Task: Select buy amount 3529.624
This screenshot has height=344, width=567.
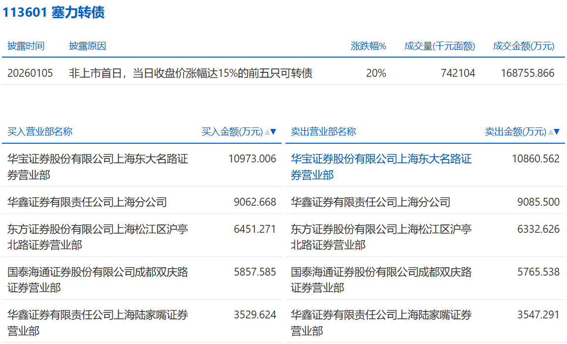Action: (255, 314)
